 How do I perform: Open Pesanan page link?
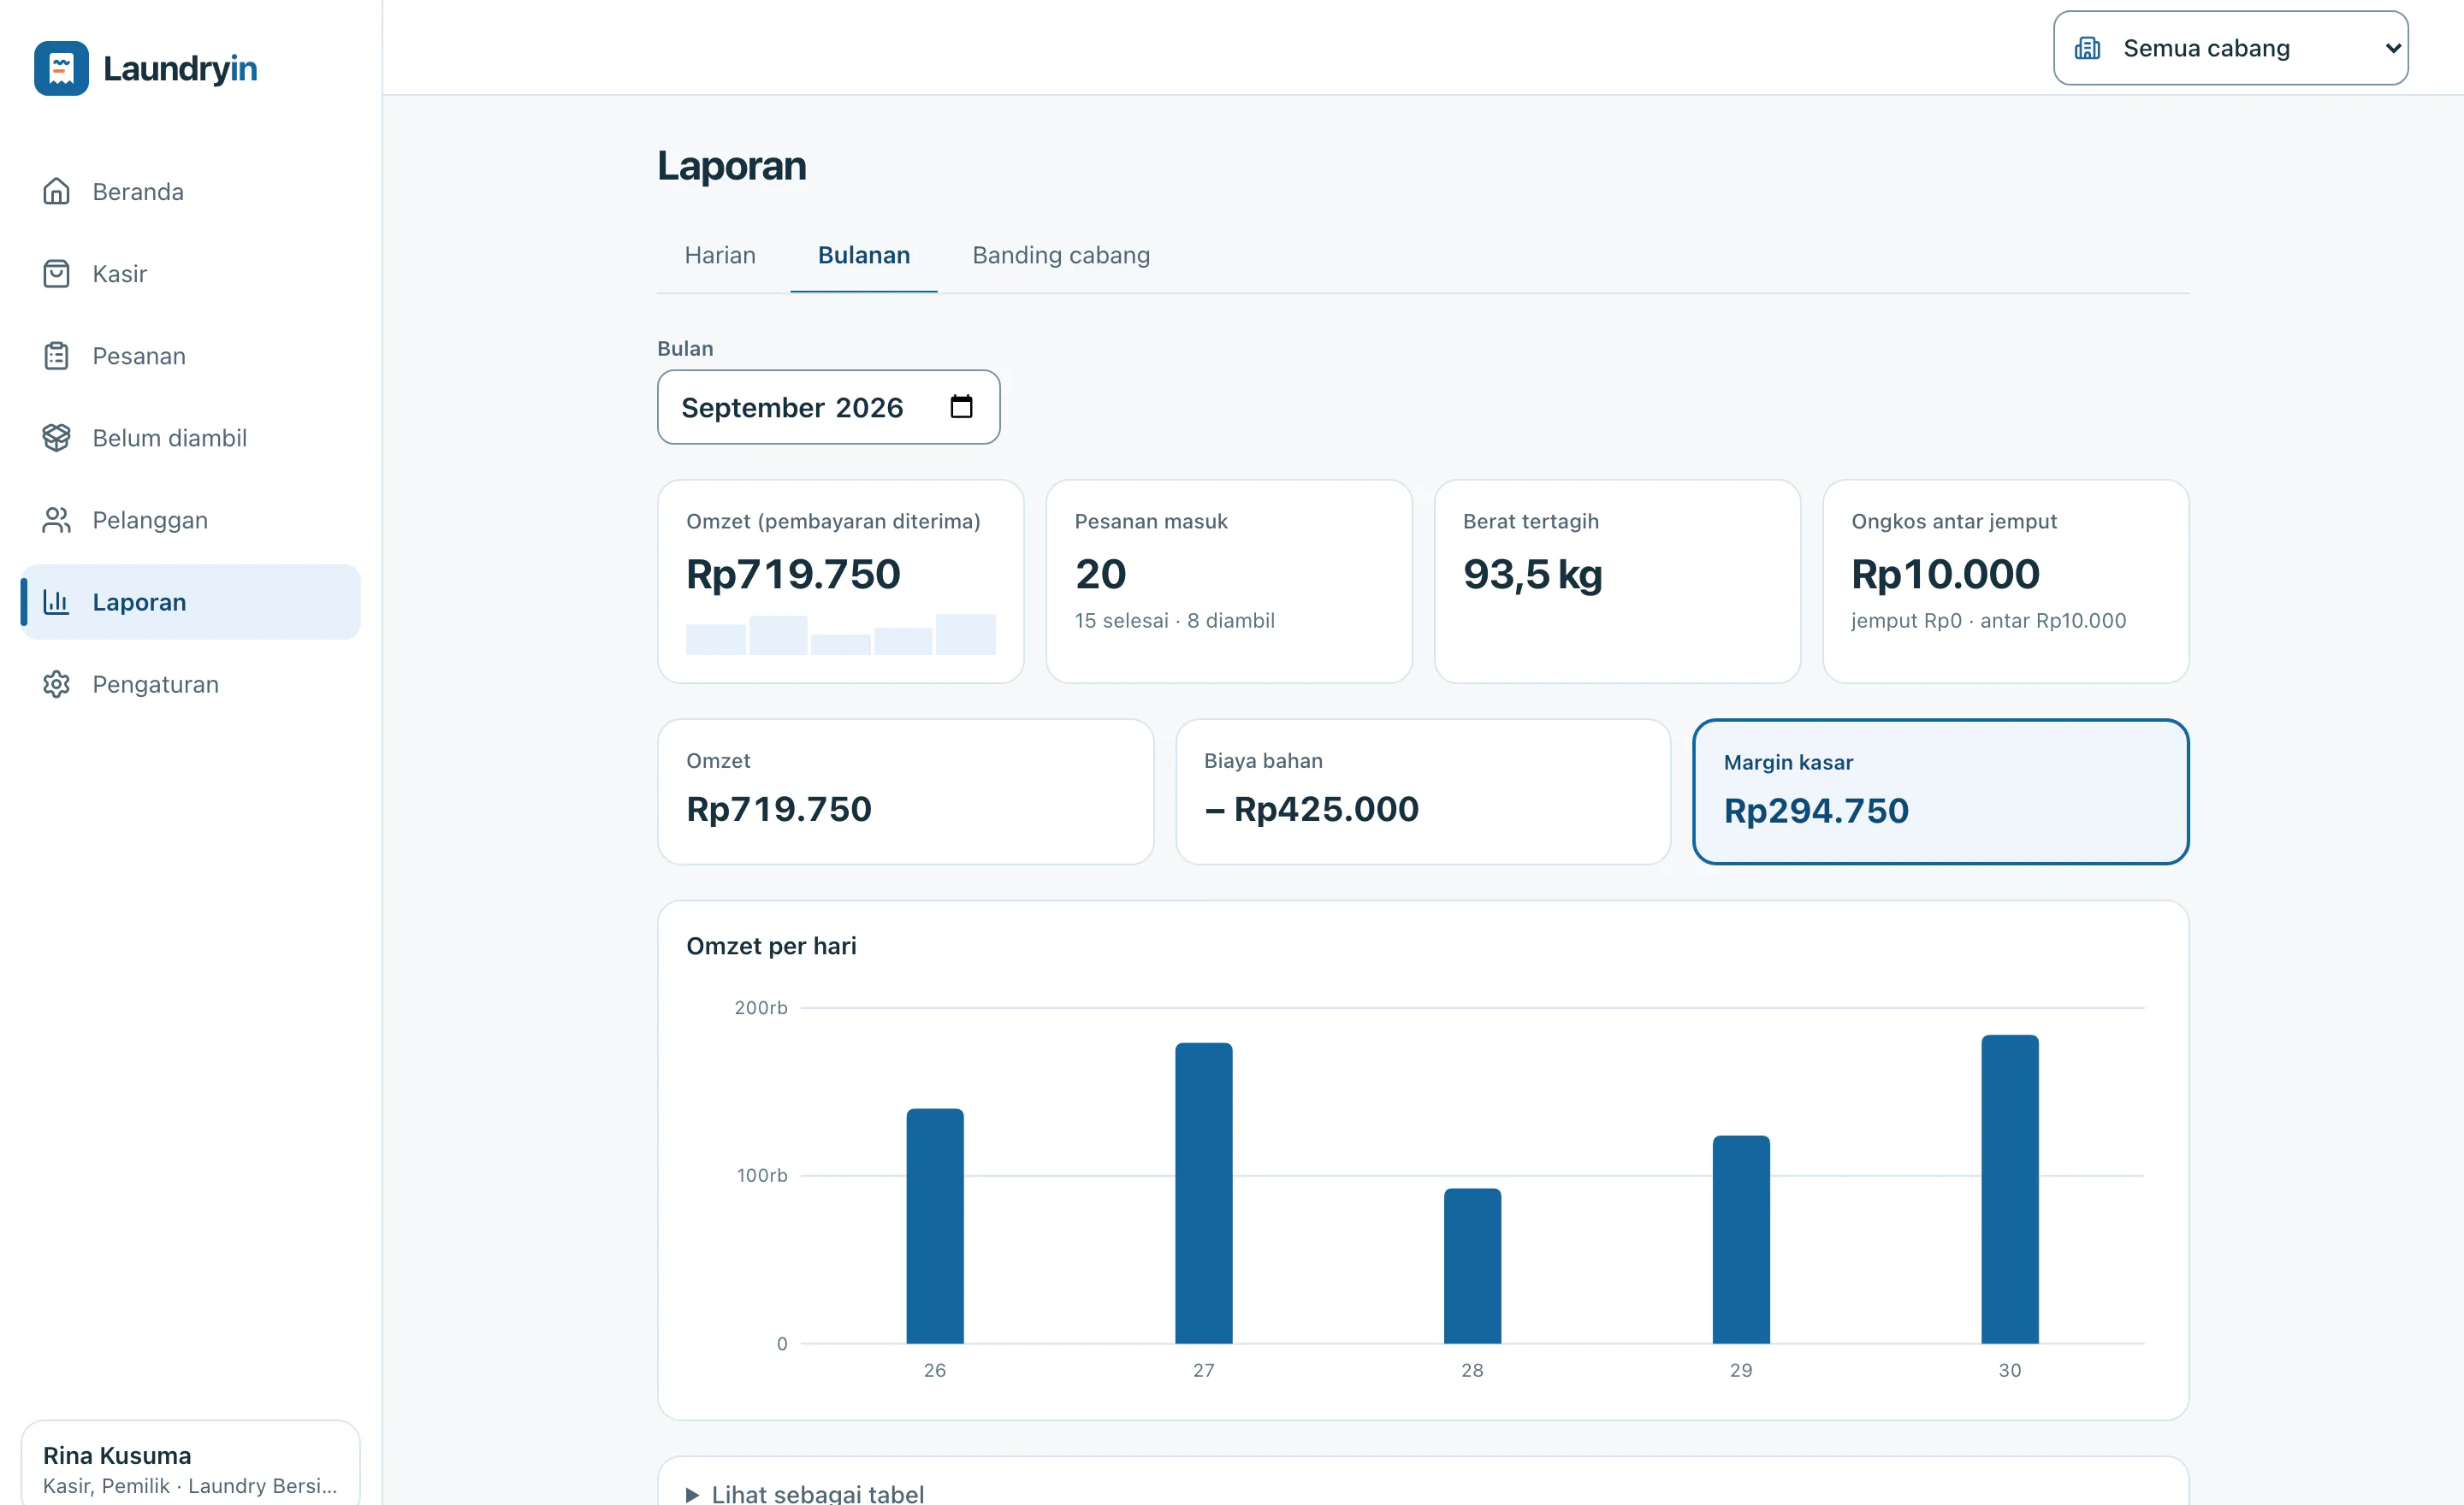pyautogui.click(x=190, y=356)
